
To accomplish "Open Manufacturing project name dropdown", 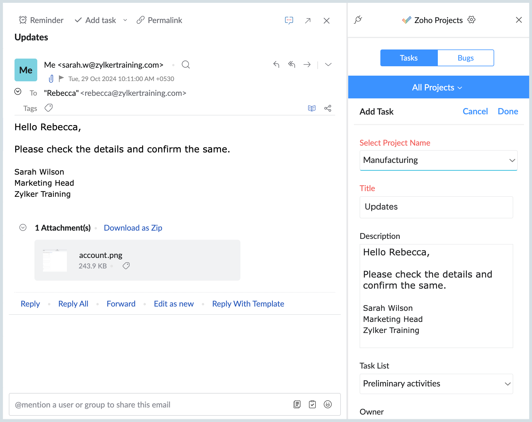I will [438, 160].
